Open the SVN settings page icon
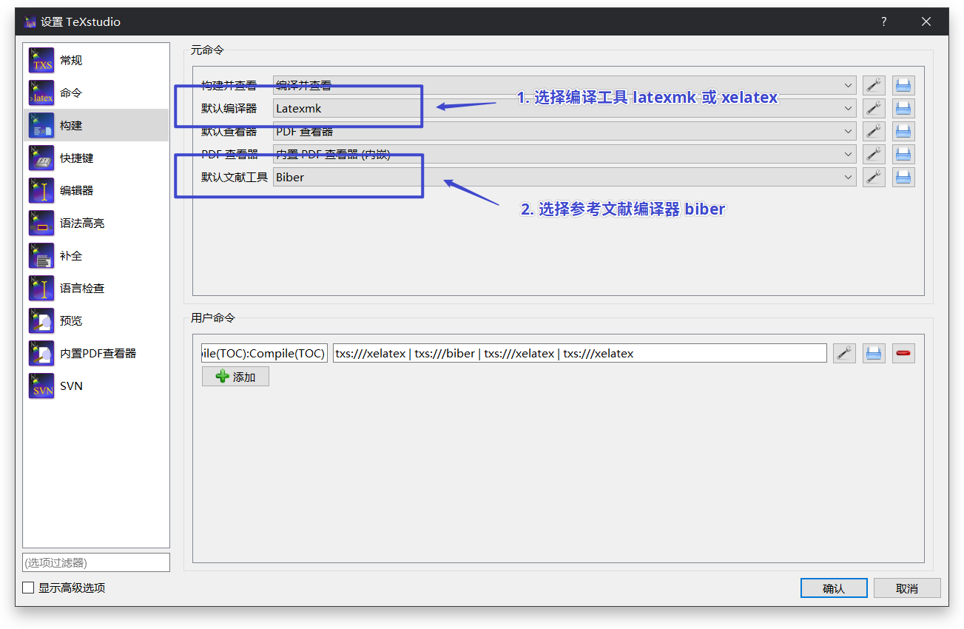This screenshot has width=964, height=629. pos(41,386)
